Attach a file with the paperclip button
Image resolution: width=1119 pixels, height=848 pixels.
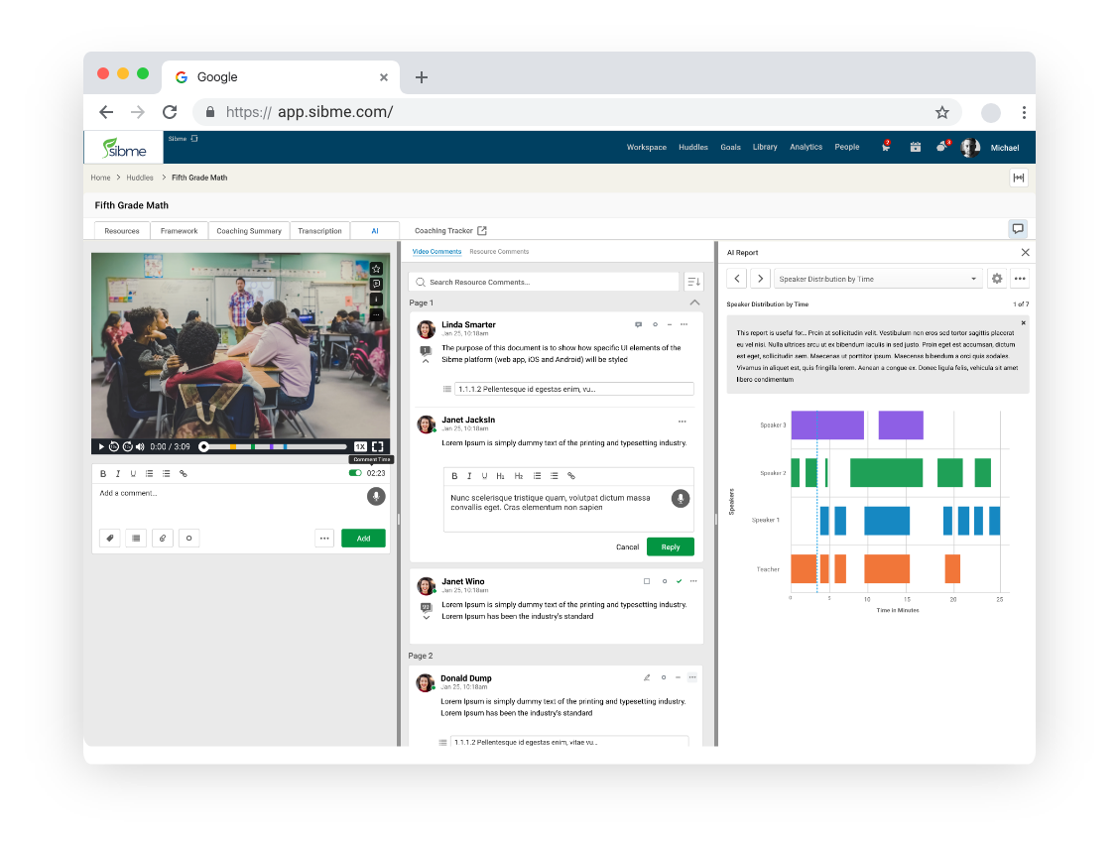click(x=163, y=539)
